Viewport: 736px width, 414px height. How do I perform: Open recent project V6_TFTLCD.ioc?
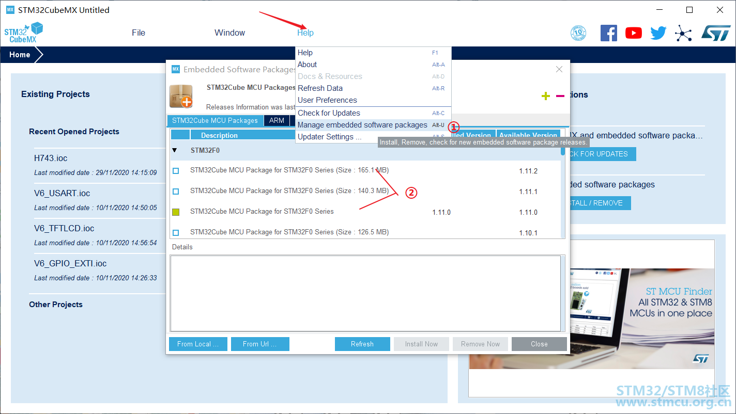click(64, 228)
